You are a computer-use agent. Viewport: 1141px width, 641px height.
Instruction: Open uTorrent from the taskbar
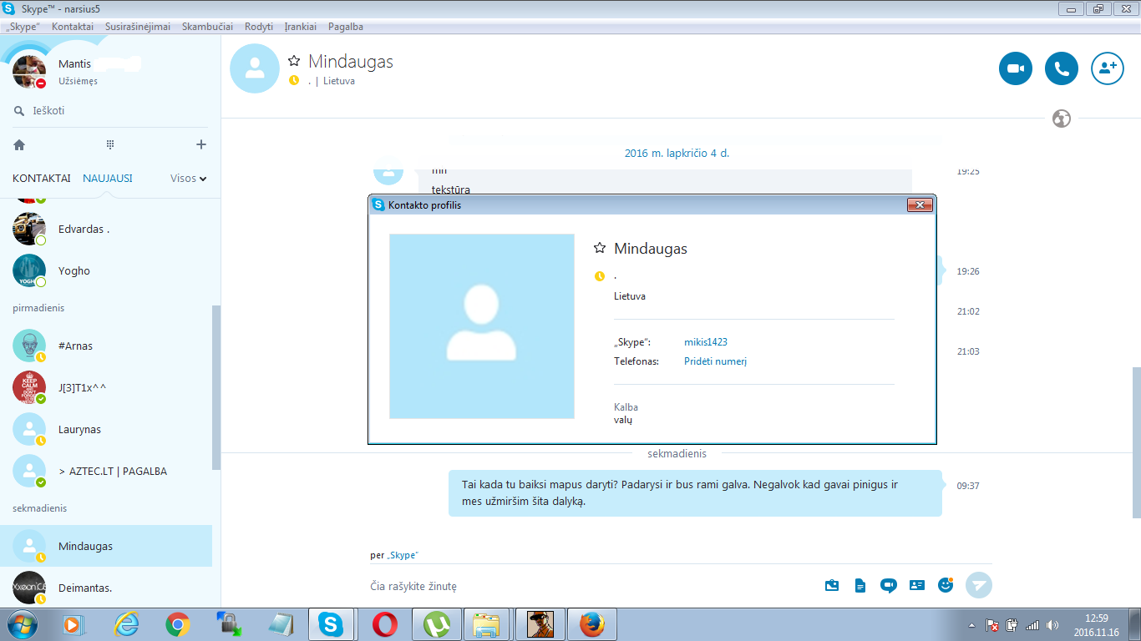[x=435, y=623]
